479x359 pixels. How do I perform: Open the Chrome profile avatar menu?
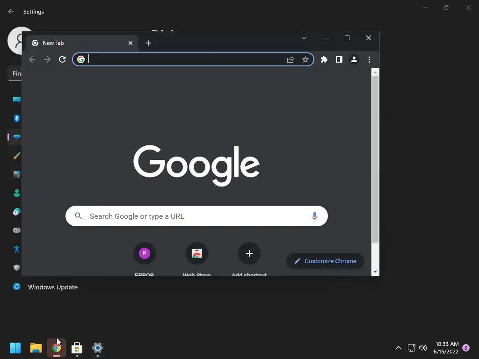coord(354,59)
